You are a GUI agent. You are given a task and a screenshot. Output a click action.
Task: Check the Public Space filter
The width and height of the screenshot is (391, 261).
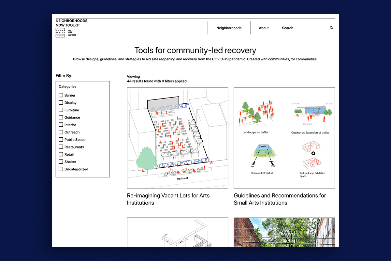[61, 139]
